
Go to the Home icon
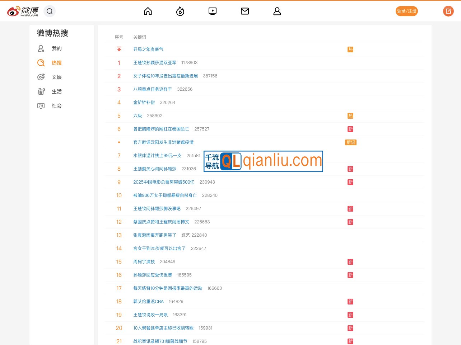tap(148, 11)
